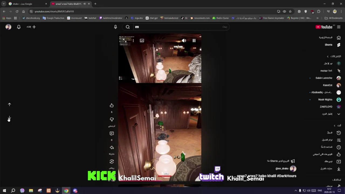
Task: Show hidden system tray icons
Action: 296,191
